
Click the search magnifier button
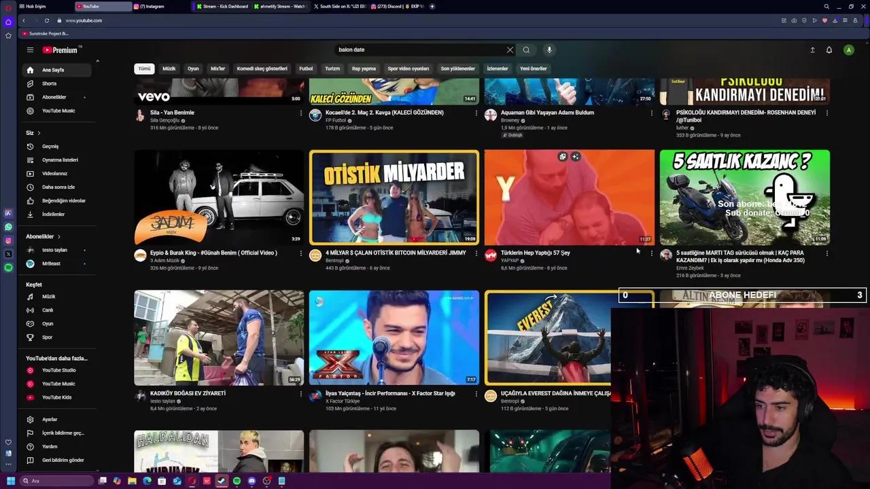[526, 50]
